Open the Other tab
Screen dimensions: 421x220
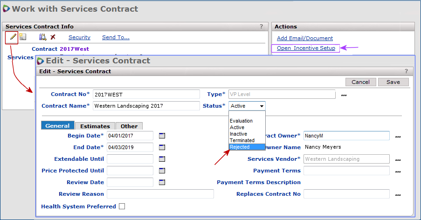click(x=129, y=126)
